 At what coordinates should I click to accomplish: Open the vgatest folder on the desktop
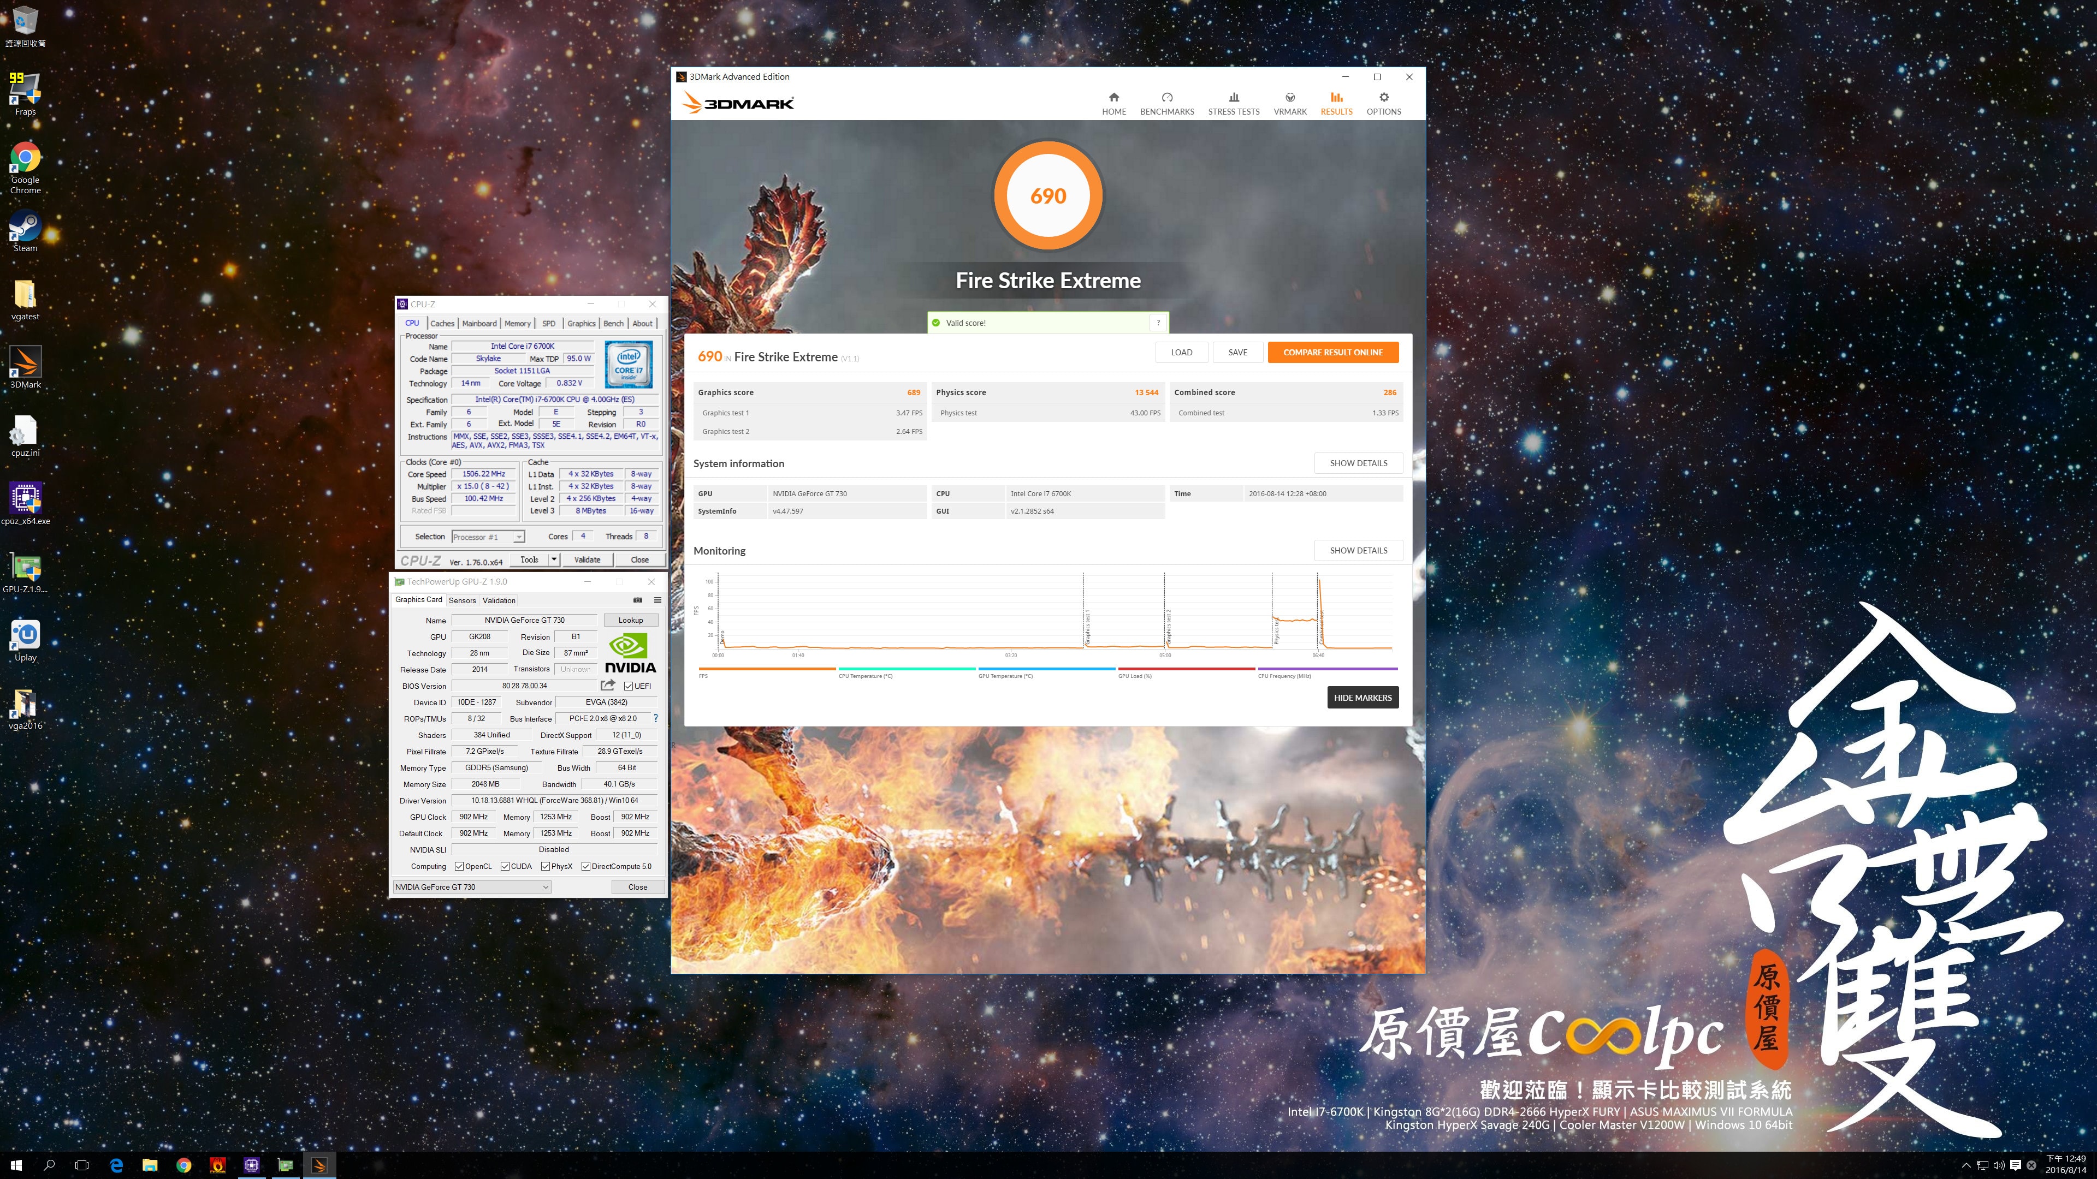click(x=25, y=300)
